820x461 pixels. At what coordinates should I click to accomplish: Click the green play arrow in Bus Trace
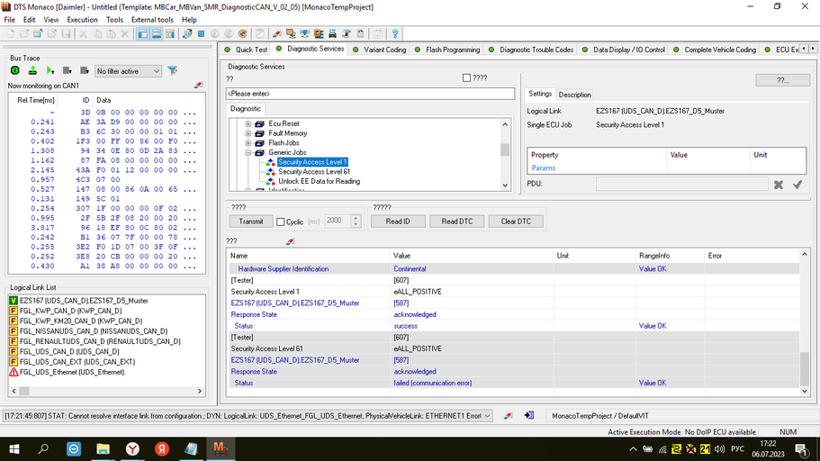(50, 70)
